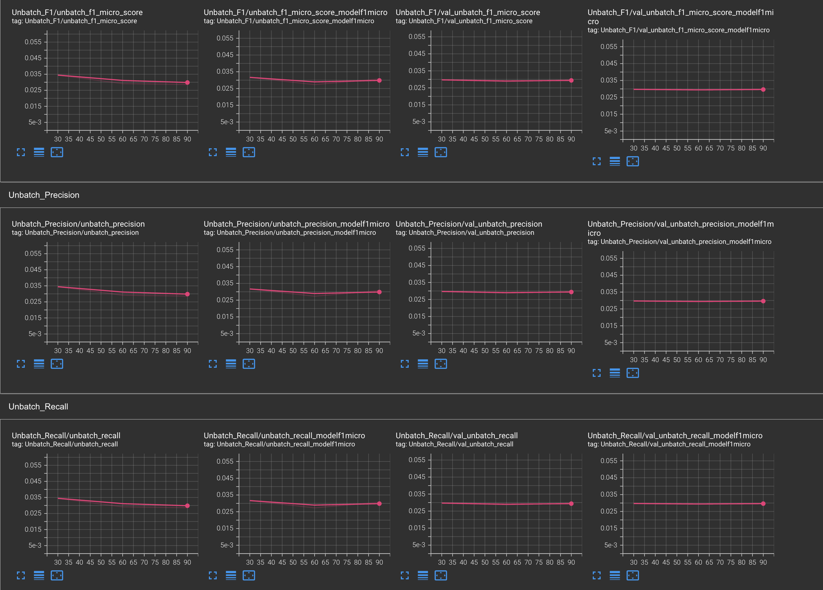Toggle log scale on val_unbatch_f1_micro_score_modelf1micro chart
The image size is (823, 590).
pyautogui.click(x=615, y=161)
